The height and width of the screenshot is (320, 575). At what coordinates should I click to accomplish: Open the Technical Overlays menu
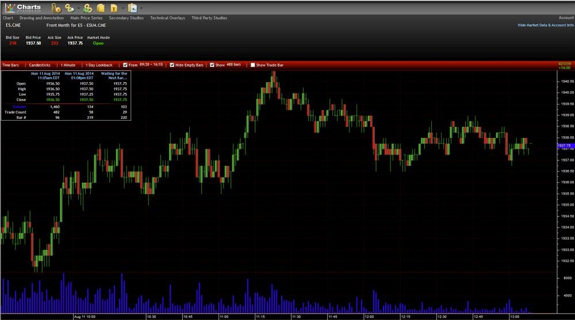point(167,18)
